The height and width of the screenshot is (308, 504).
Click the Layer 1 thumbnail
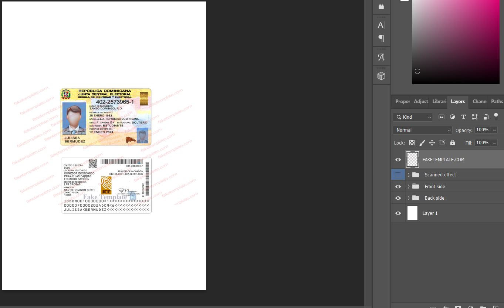(412, 213)
